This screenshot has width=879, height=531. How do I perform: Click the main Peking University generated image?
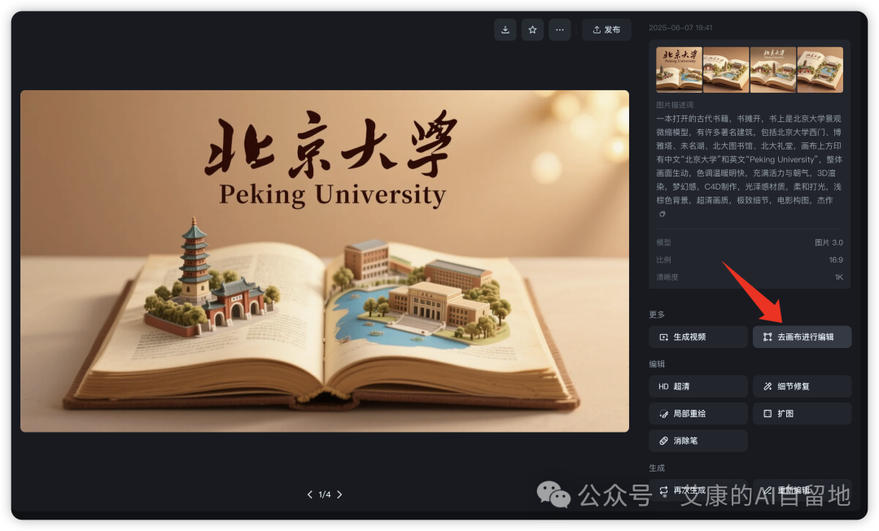[325, 261]
